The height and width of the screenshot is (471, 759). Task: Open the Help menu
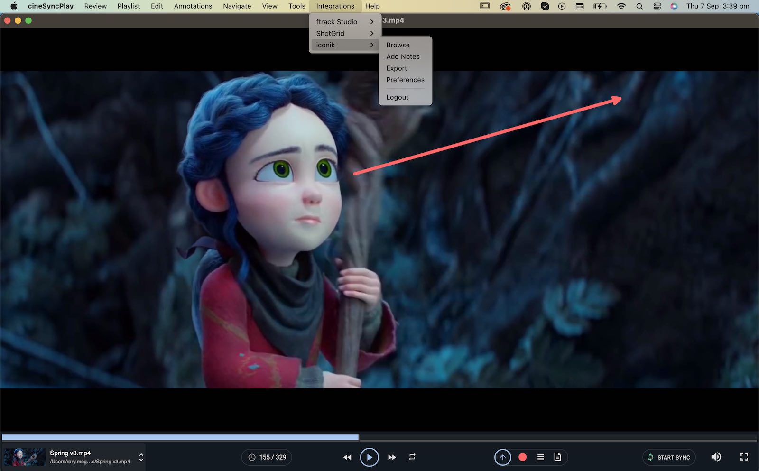(x=372, y=6)
